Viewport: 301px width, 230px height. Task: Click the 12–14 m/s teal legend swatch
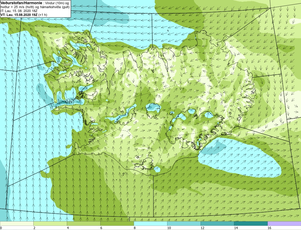[217, 223]
